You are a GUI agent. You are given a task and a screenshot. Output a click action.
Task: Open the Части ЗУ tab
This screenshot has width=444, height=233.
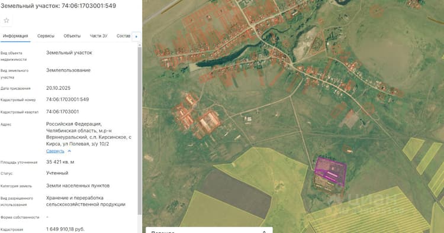[98, 36]
